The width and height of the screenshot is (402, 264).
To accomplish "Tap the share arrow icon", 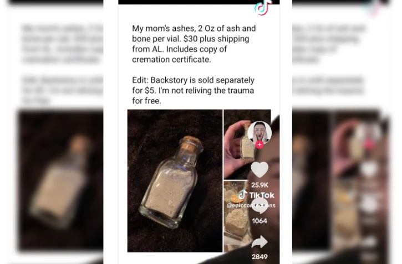I will 259,242.
